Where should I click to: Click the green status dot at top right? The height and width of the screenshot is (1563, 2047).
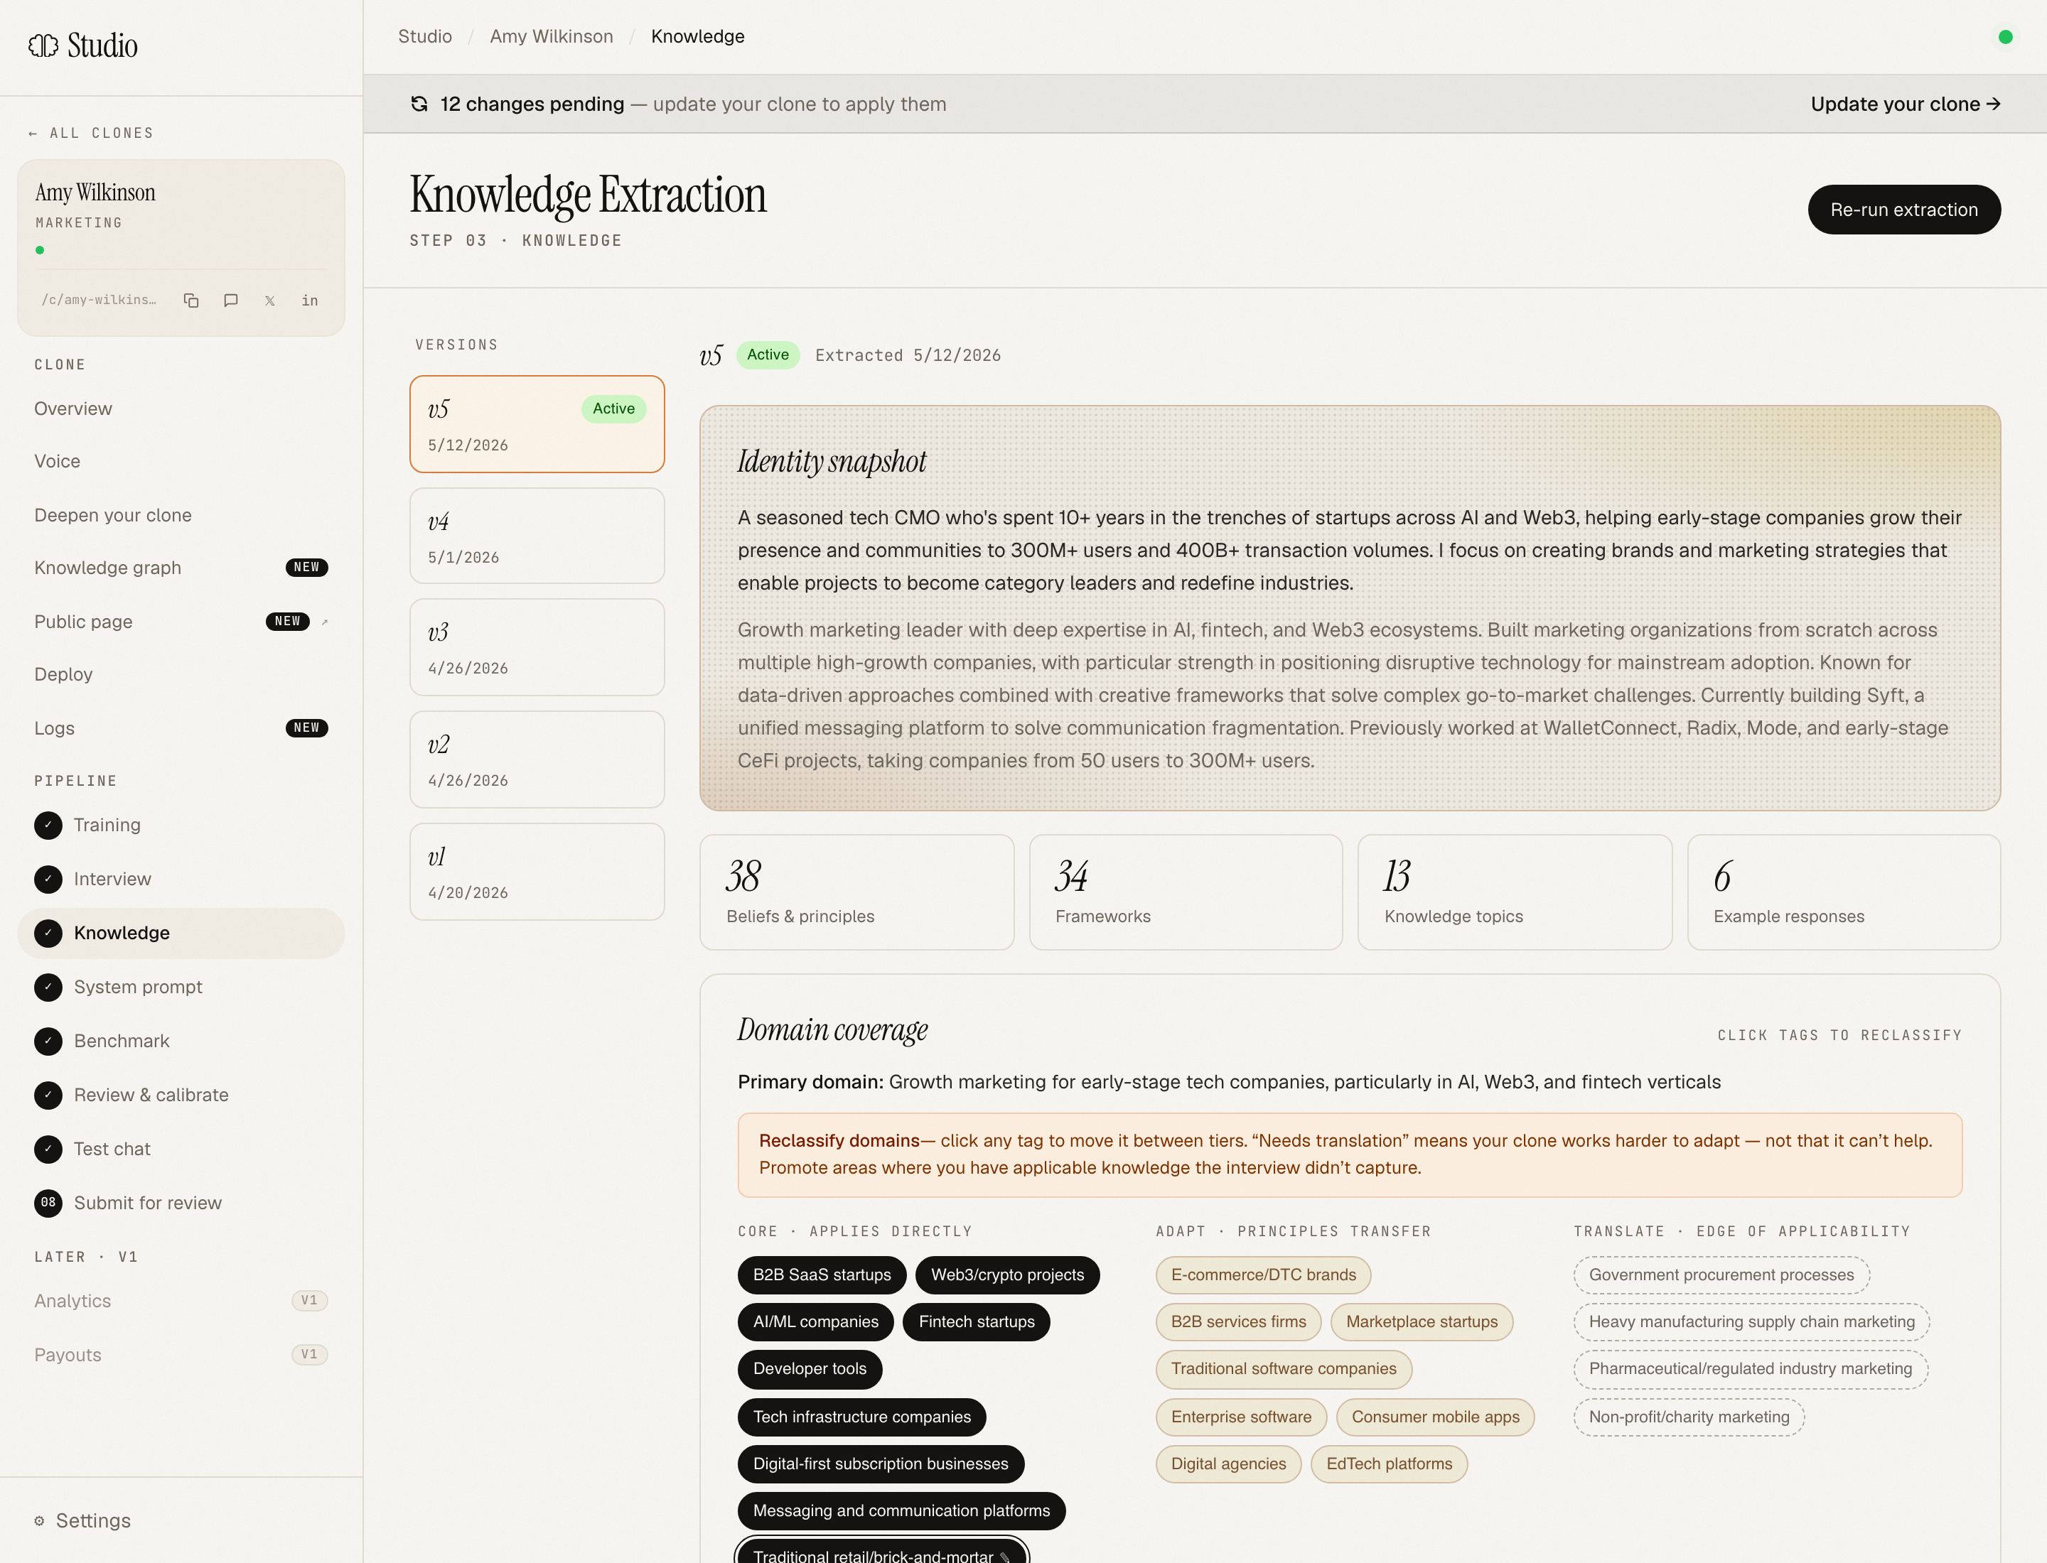coord(2005,37)
